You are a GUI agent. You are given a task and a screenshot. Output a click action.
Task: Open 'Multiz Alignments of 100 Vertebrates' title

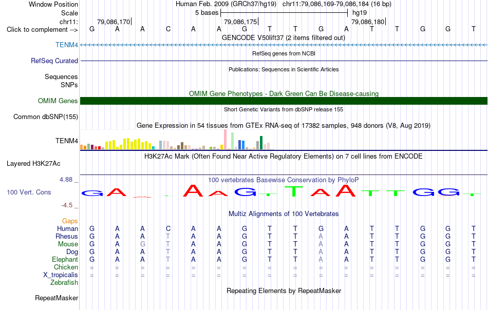coord(284,214)
